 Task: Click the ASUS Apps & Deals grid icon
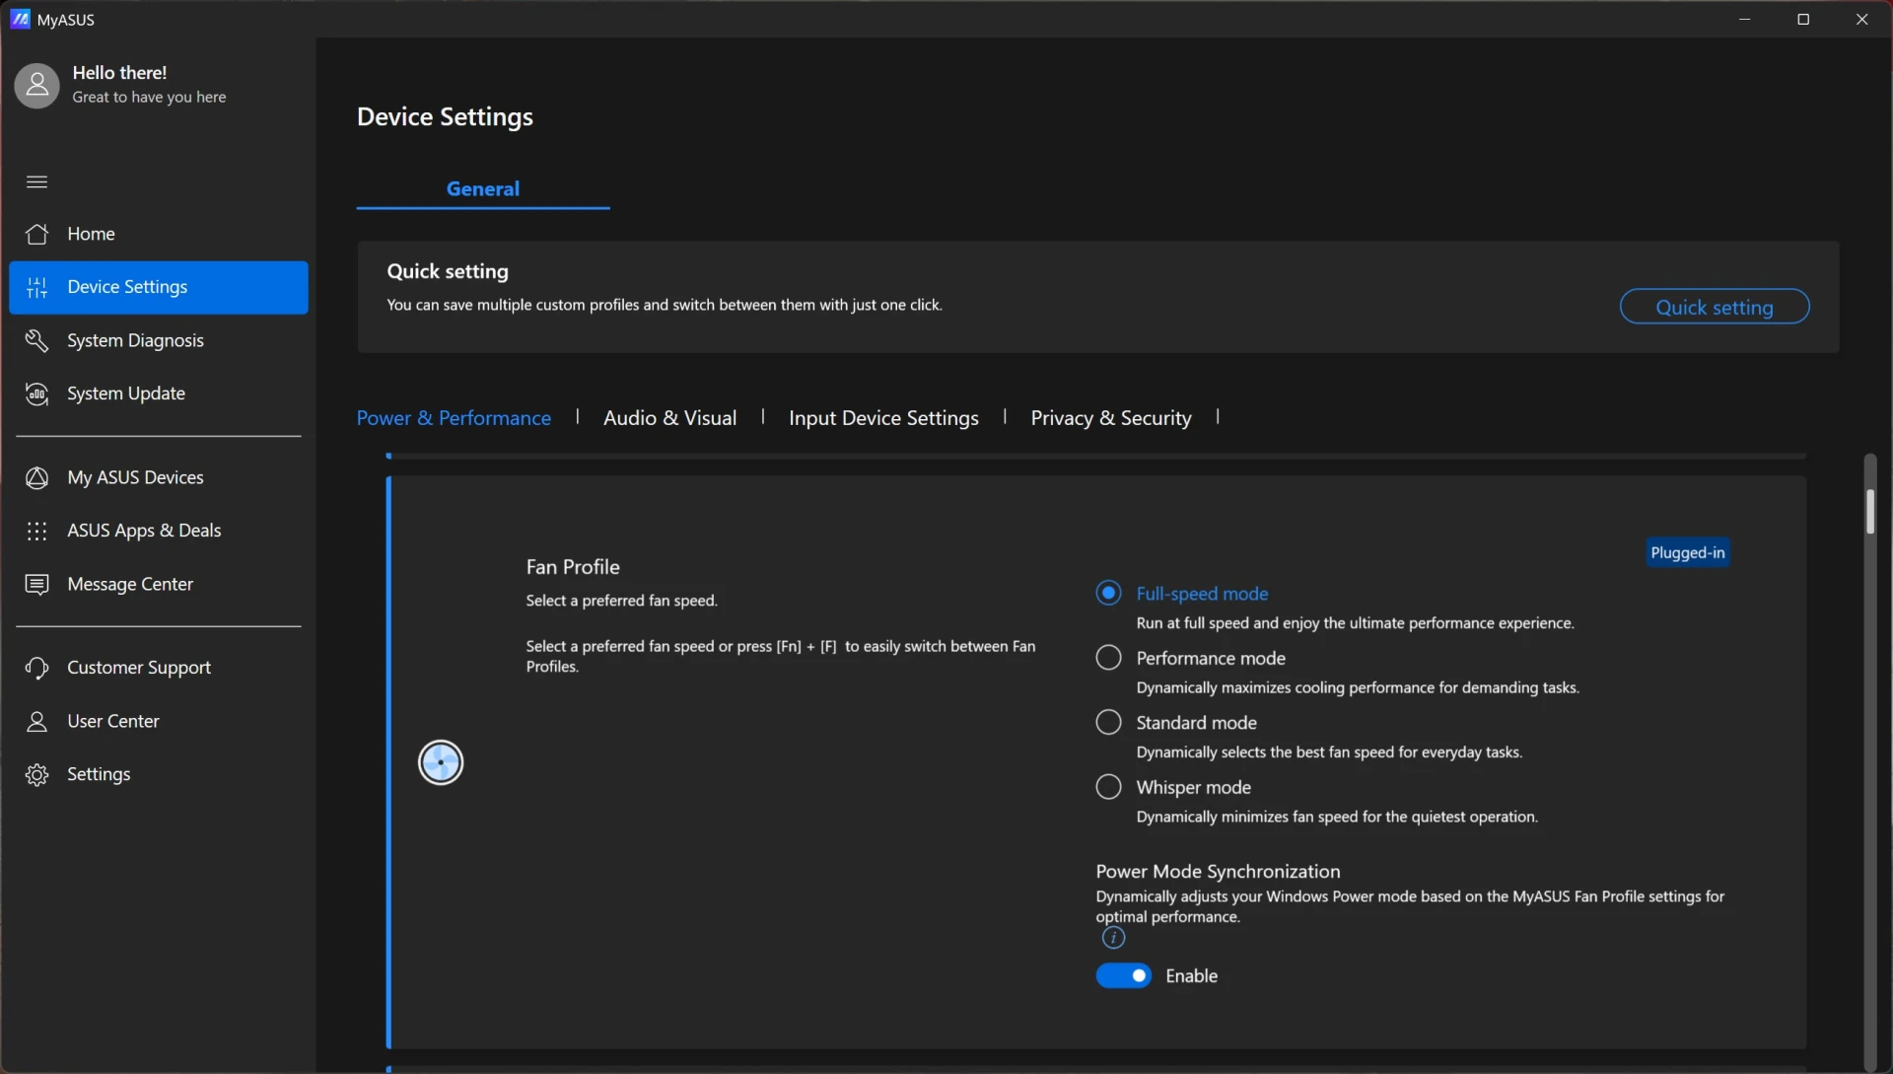click(x=36, y=531)
